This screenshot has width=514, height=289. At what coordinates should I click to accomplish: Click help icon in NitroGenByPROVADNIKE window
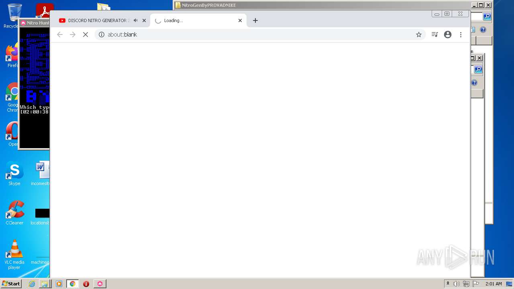(483, 30)
